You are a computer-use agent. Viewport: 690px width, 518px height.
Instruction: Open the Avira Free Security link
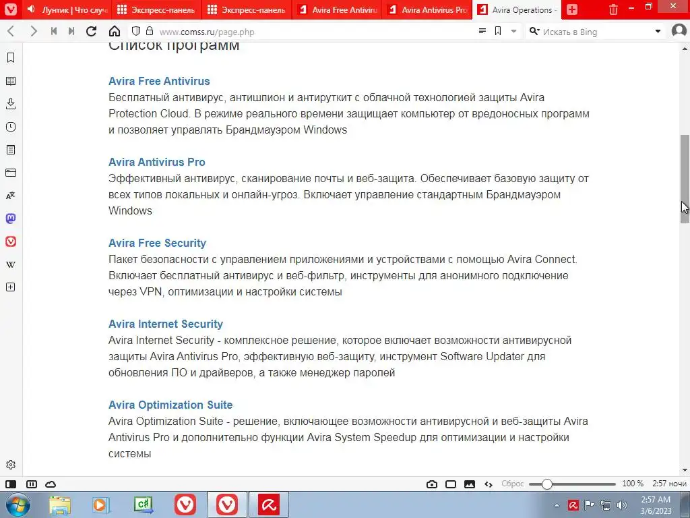157,243
